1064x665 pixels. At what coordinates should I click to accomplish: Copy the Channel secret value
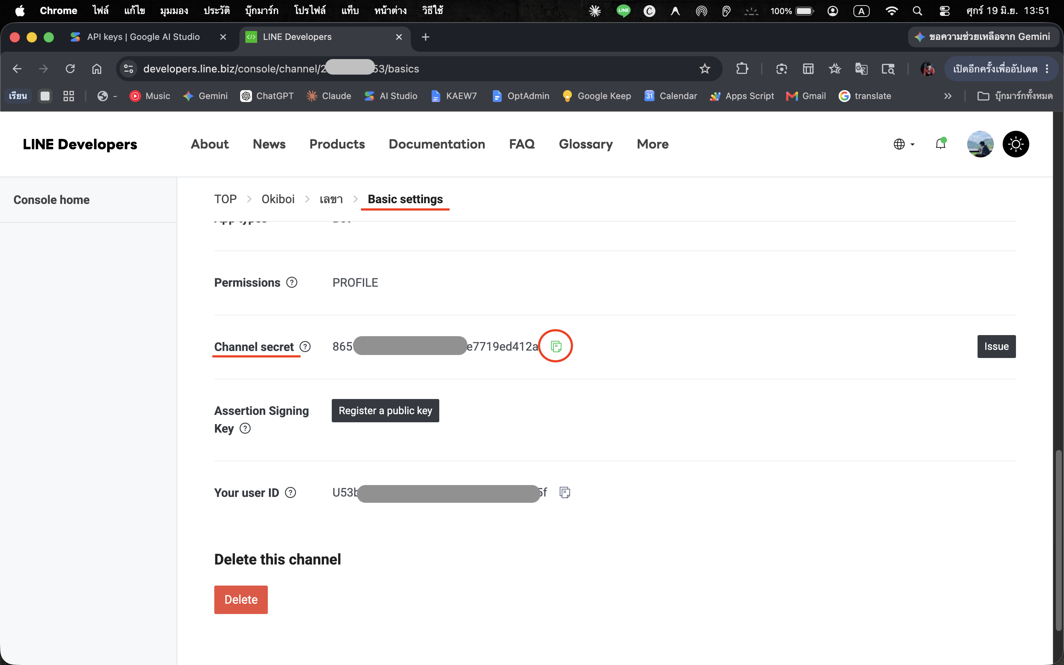pyautogui.click(x=556, y=347)
